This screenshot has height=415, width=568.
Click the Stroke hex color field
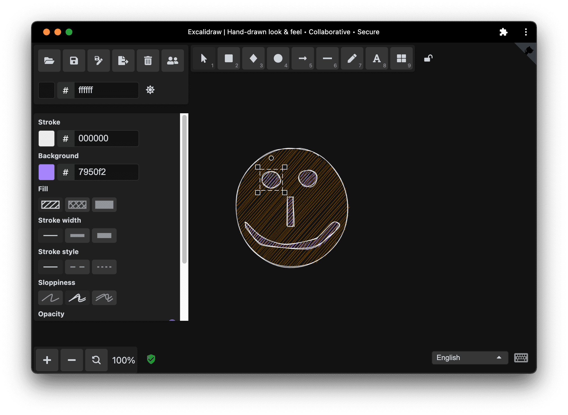click(x=106, y=138)
